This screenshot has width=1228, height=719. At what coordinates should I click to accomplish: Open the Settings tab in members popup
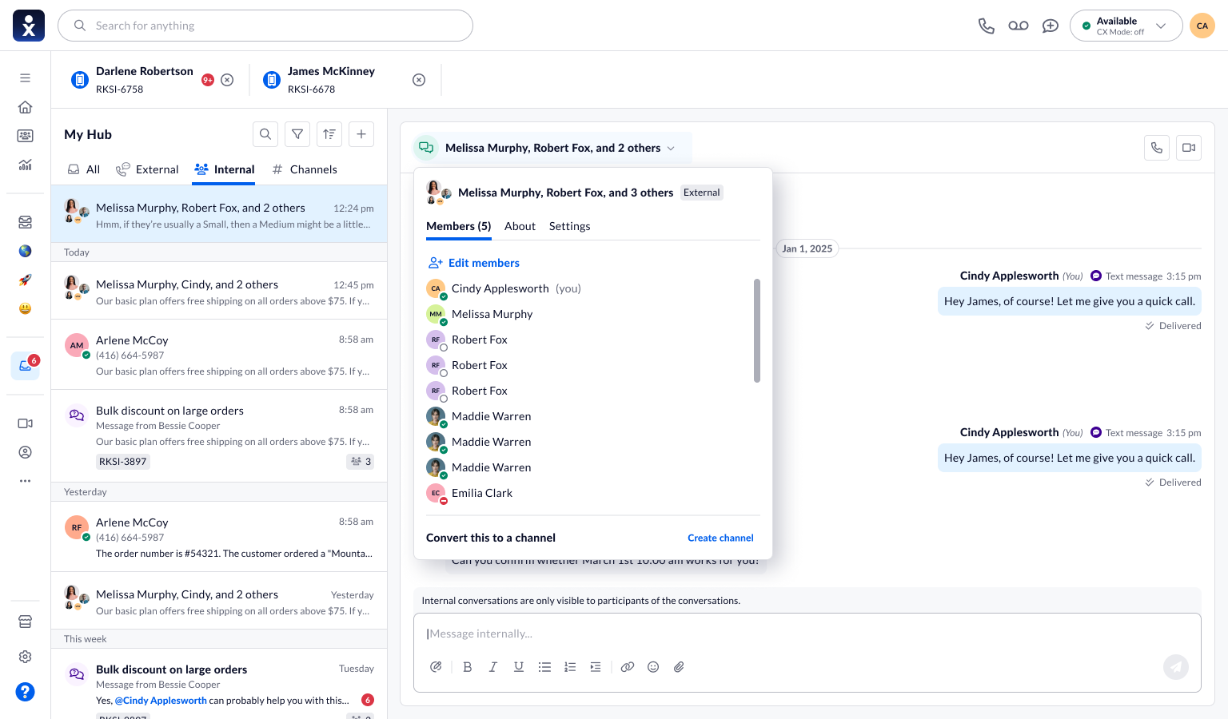[570, 226]
